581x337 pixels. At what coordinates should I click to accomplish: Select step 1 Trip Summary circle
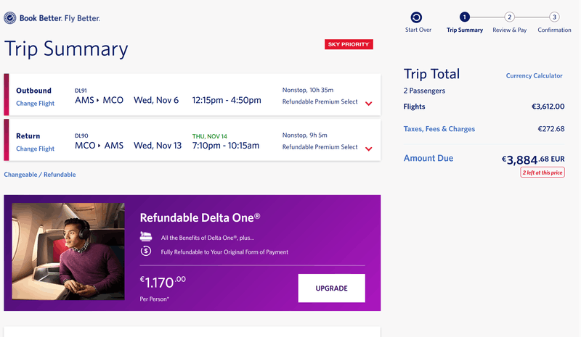pos(465,17)
